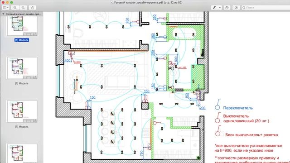Select the highlighted first page thumbnail
The height and width of the screenshot is (163, 290).
pyautogui.click(x=22, y=26)
